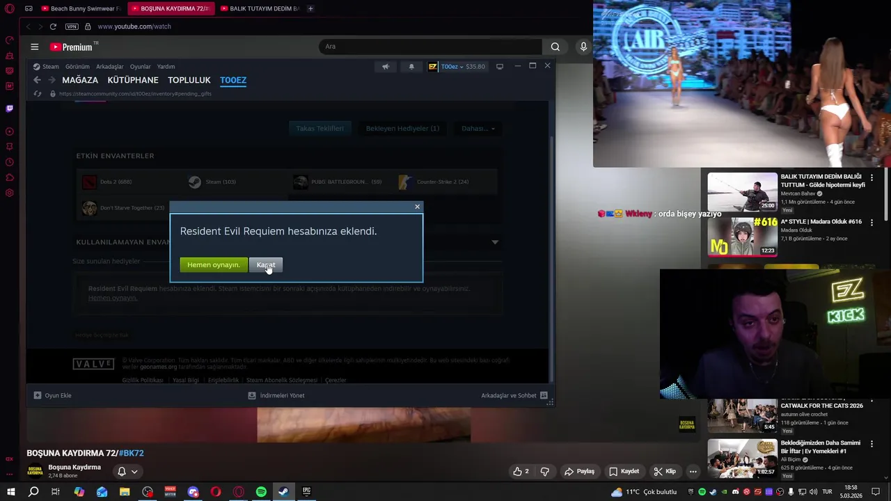
Task: Follow the Hemen oynayın link in gift notice
Action: tap(113, 298)
